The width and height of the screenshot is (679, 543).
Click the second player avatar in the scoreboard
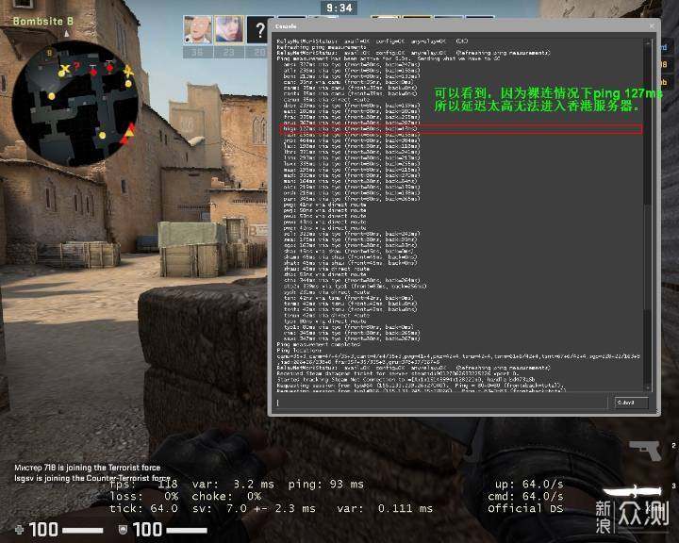tap(228, 29)
